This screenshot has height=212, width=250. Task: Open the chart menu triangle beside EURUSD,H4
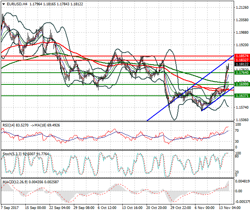click(4, 4)
